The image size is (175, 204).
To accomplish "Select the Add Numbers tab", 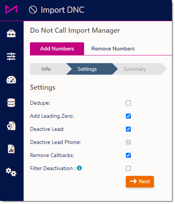I will point(57,48).
